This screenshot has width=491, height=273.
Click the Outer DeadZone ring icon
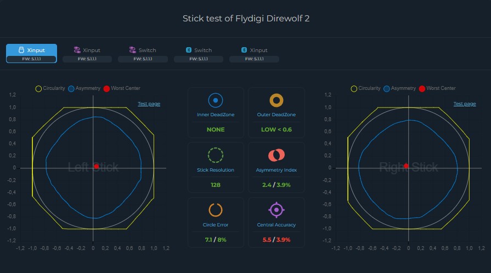tap(276, 100)
